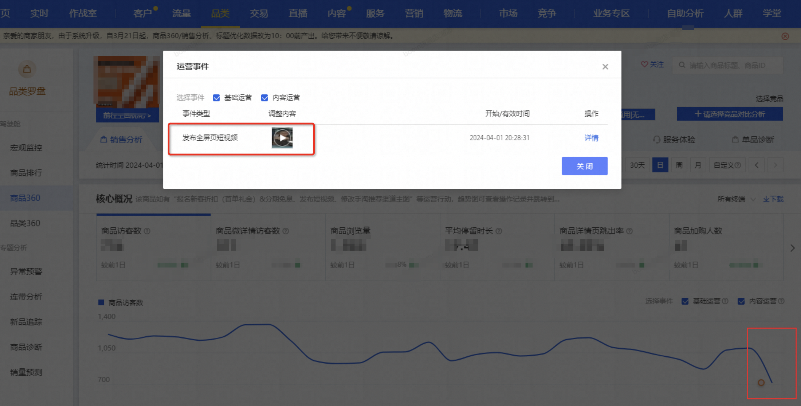Toggle 商品访客数 legend color square
This screenshot has height=406, width=801.
click(x=101, y=302)
